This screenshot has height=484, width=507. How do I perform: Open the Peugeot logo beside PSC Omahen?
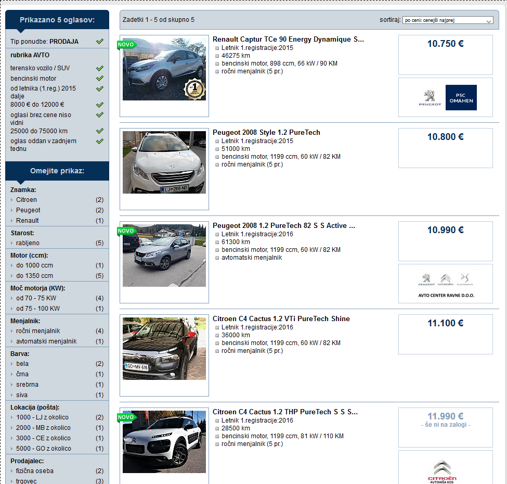tap(430, 98)
